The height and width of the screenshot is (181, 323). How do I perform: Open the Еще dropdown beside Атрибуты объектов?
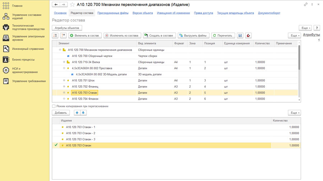(x=305, y=28)
